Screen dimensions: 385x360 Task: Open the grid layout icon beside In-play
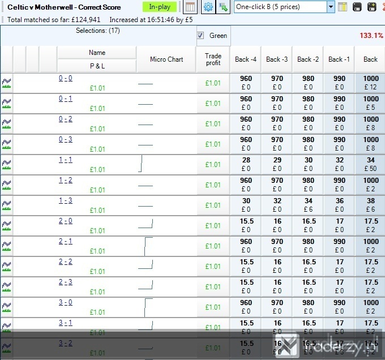tap(190, 7)
